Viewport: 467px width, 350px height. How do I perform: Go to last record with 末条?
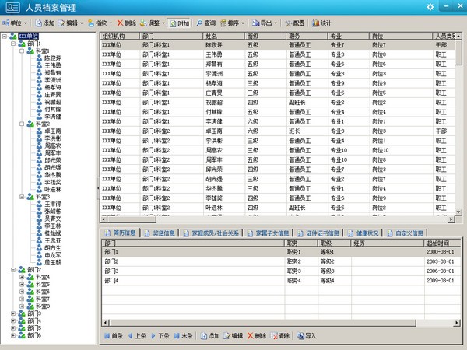183,336
